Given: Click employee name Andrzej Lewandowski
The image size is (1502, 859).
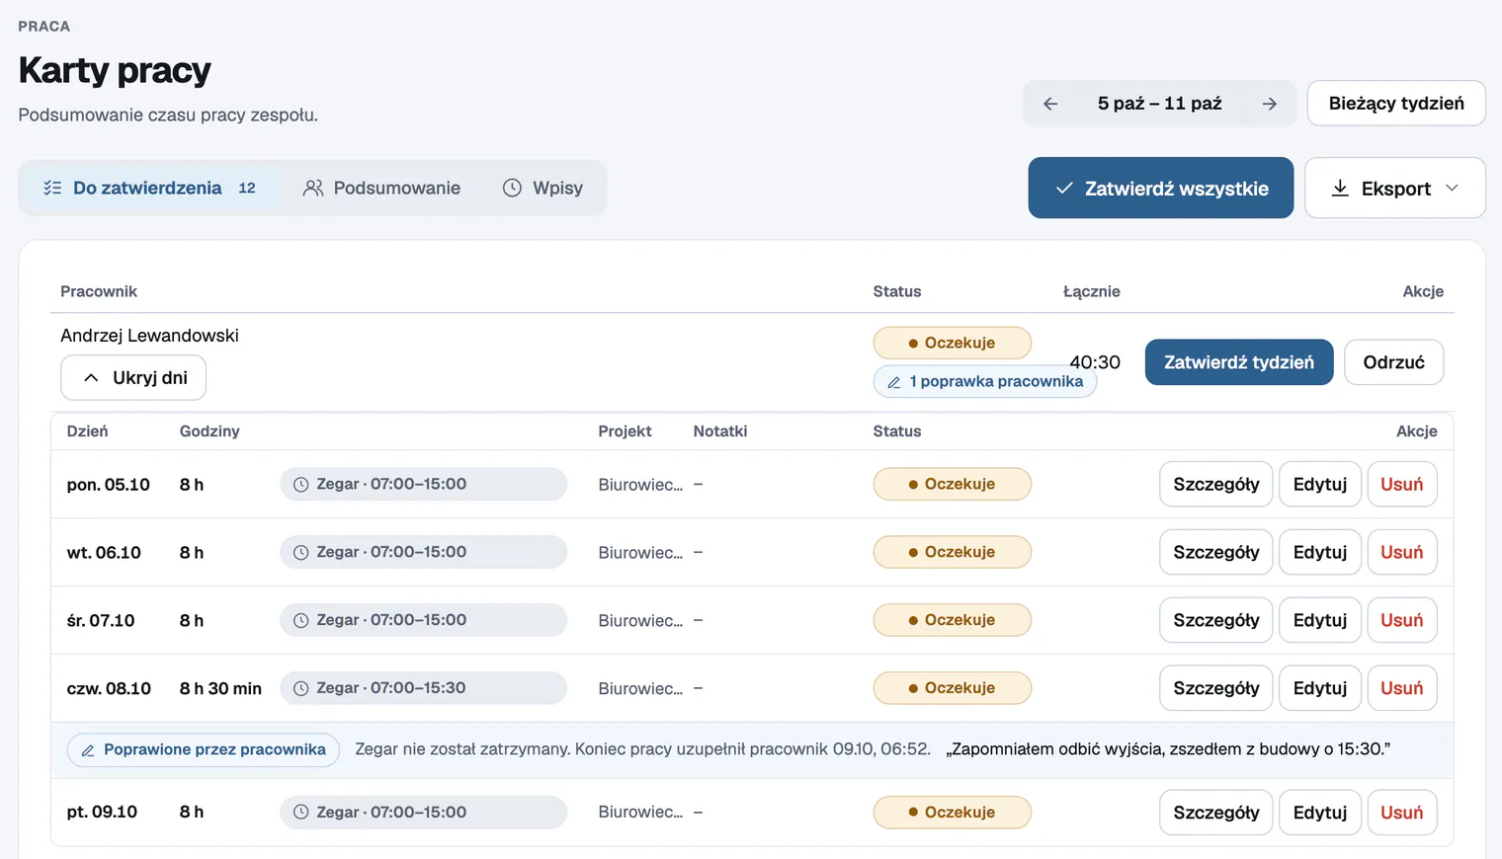Looking at the screenshot, I should [x=150, y=336].
